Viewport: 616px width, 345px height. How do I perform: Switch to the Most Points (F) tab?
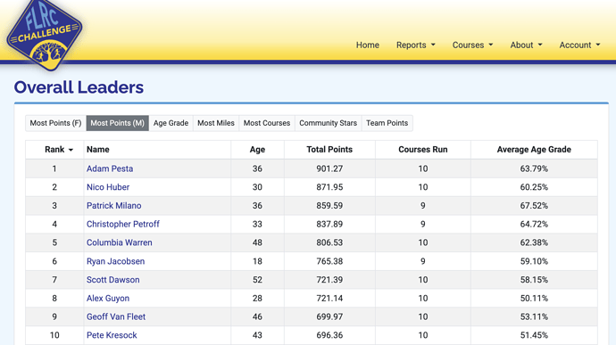point(55,123)
